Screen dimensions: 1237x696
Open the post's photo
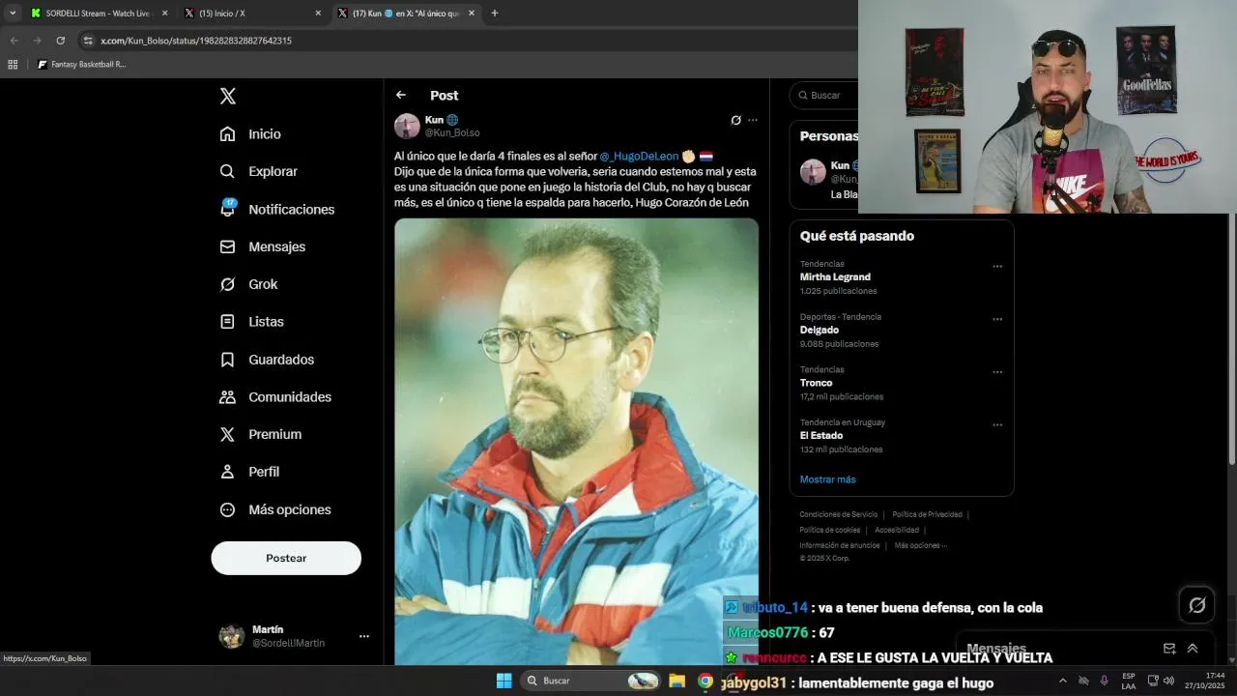[x=576, y=441]
